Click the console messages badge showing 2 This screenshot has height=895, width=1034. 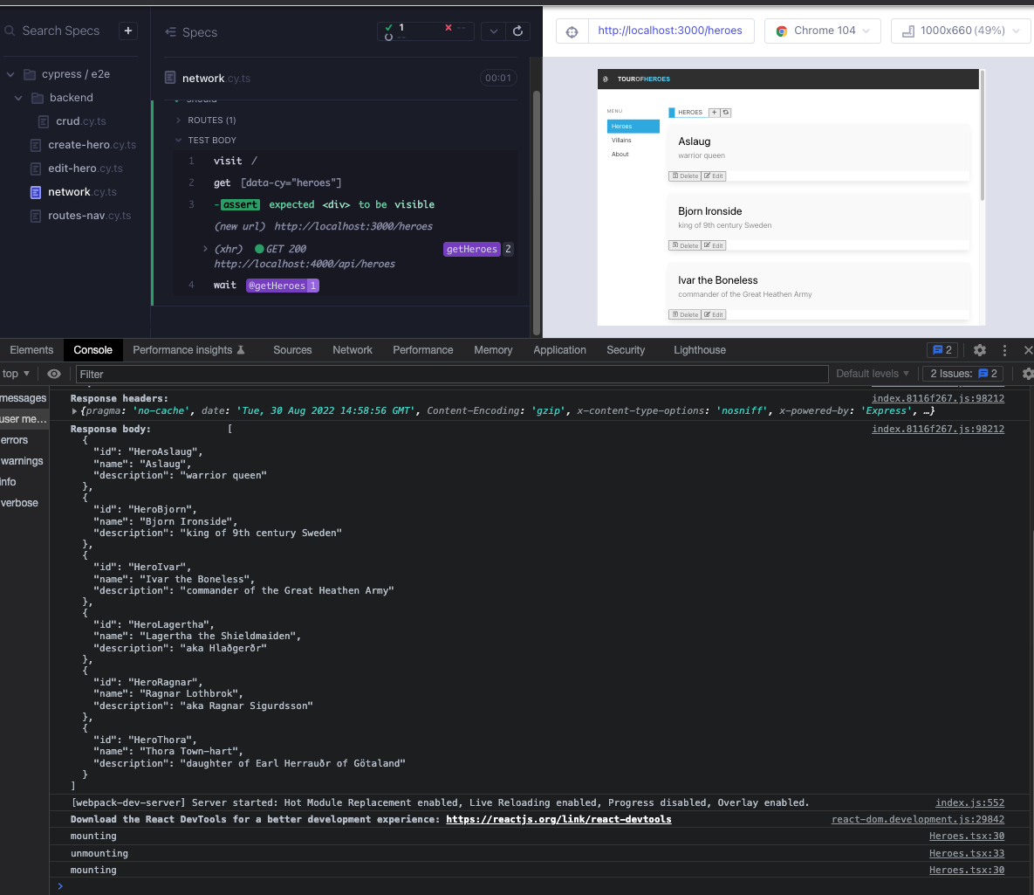click(x=942, y=350)
